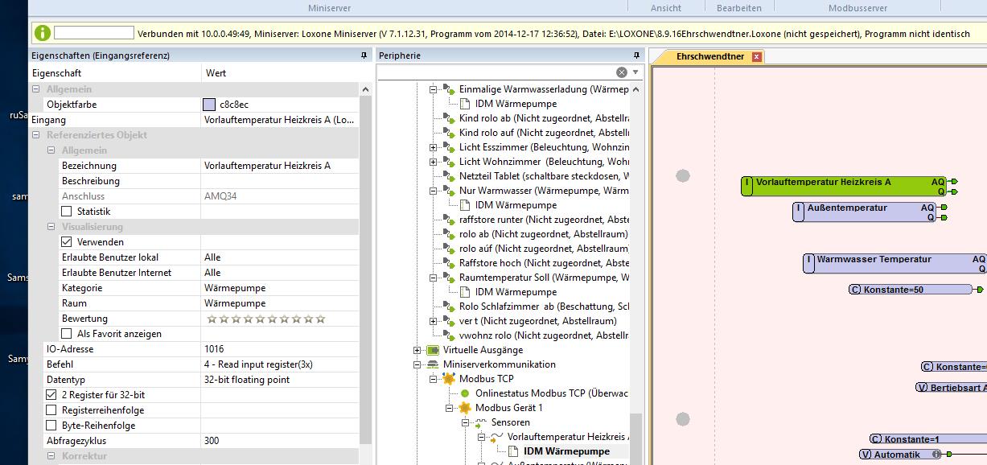987x465 pixels.
Task: Uncheck the Verwenden checkbox
Action: click(x=67, y=242)
